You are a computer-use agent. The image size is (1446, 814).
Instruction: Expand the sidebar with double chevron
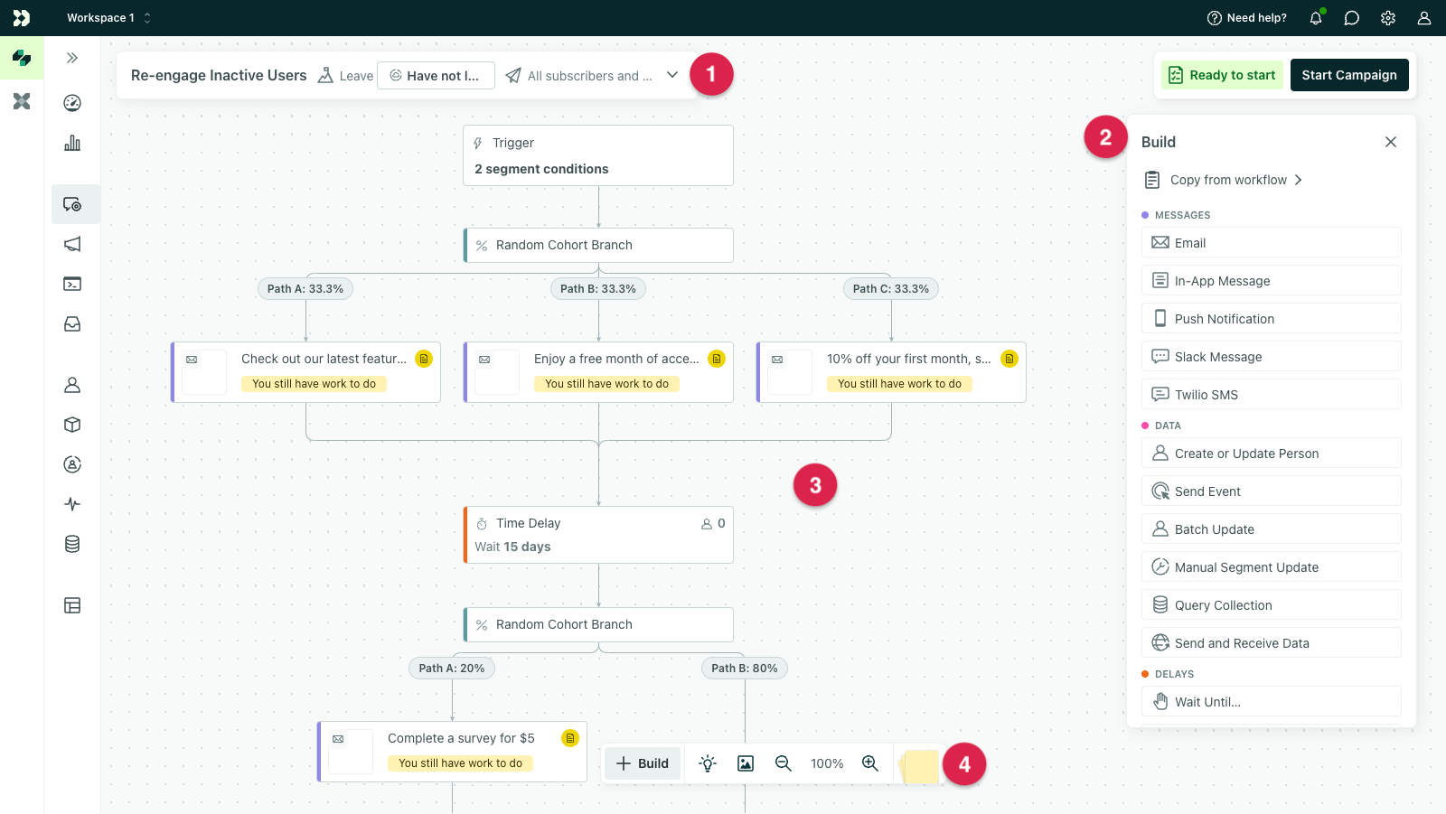72,58
